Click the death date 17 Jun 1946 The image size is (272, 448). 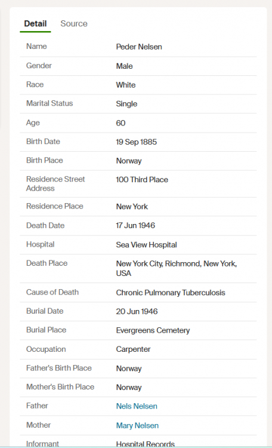pos(135,225)
